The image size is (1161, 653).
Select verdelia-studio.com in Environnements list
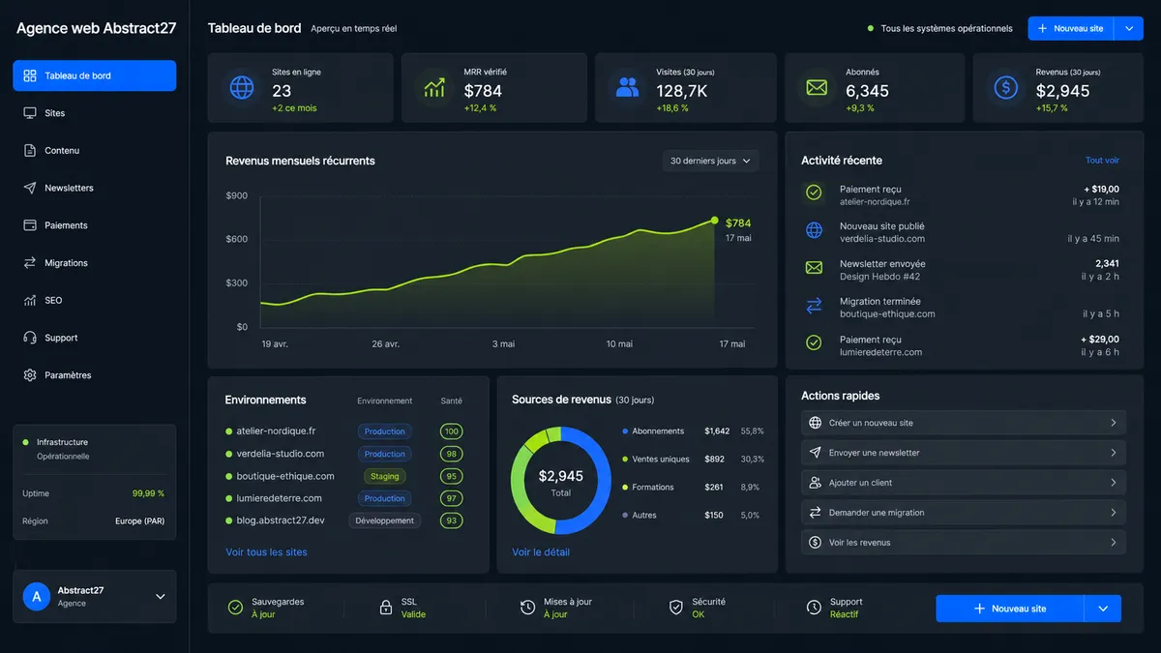pos(281,454)
